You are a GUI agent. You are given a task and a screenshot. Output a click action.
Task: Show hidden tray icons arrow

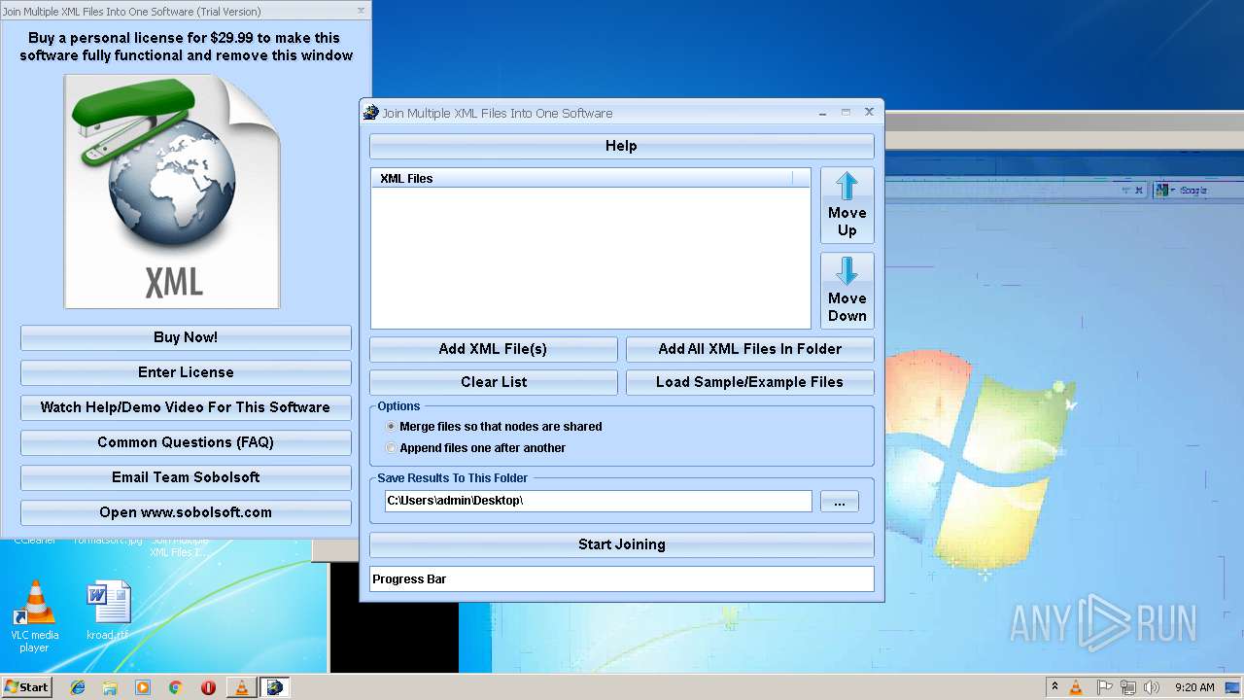pyautogui.click(x=1054, y=687)
